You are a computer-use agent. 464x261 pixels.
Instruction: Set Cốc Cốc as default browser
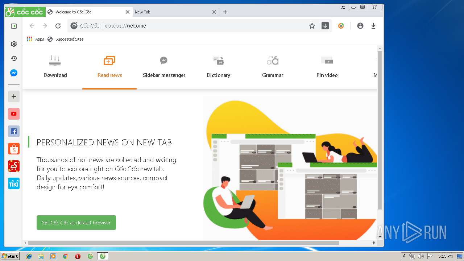[76, 223]
